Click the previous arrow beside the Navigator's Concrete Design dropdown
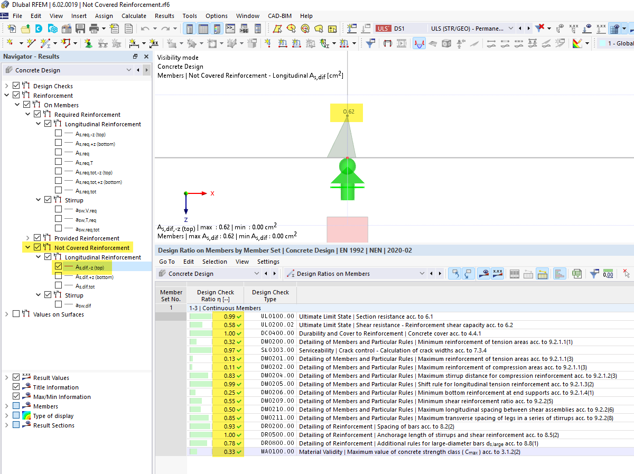 point(138,70)
